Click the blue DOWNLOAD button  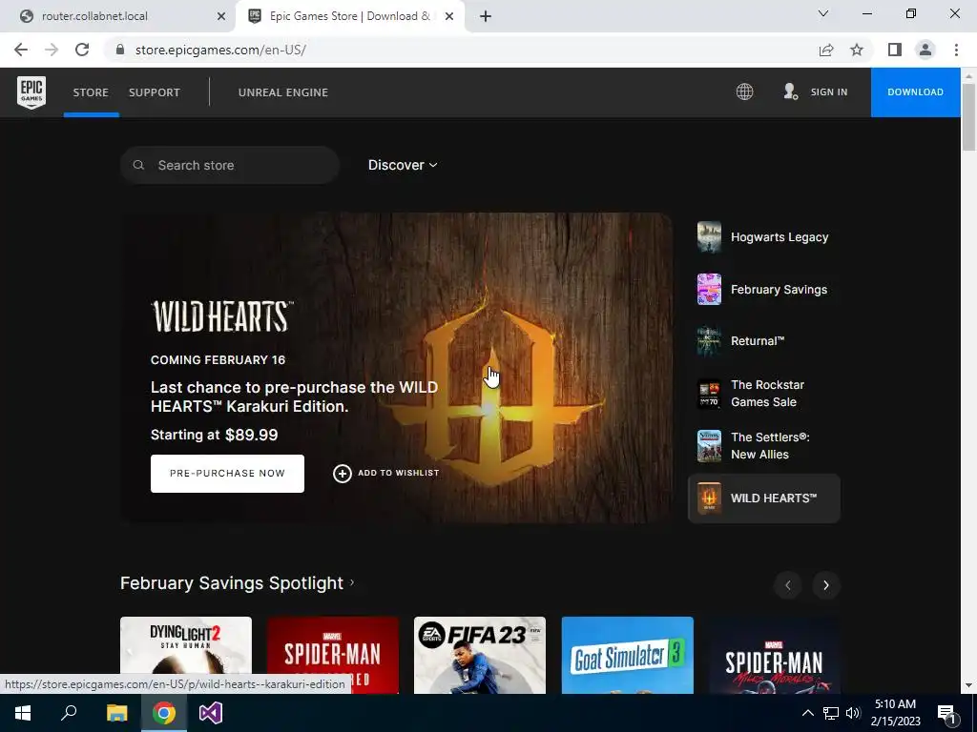pyautogui.click(x=915, y=92)
